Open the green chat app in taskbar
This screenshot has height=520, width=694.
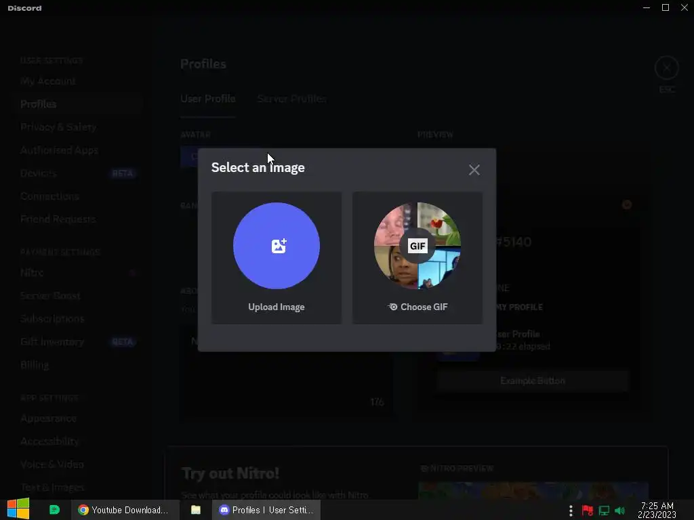[x=54, y=510]
